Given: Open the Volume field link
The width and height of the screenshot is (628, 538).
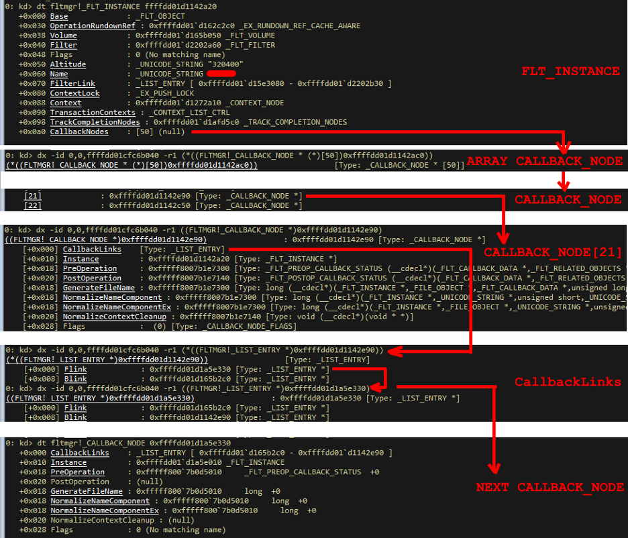Looking at the screenshot, I should click(63, 36).
